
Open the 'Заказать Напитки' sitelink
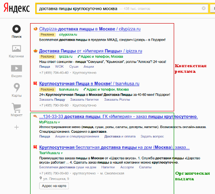click(84, 99)
